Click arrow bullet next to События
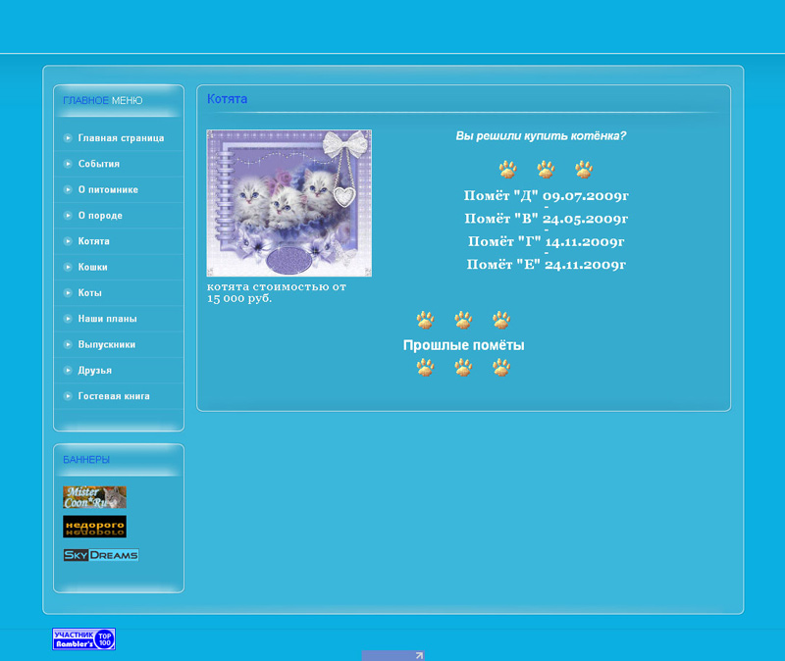The width and height of the screenshot is (785, 661). pos(68,164)
